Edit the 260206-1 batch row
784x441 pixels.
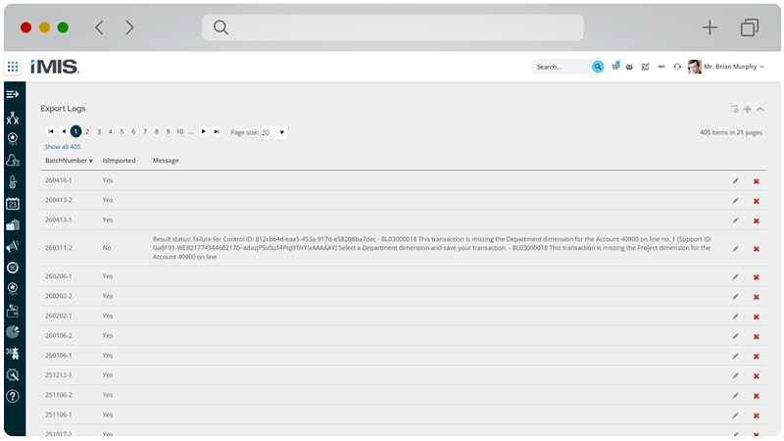pos(736,277)
